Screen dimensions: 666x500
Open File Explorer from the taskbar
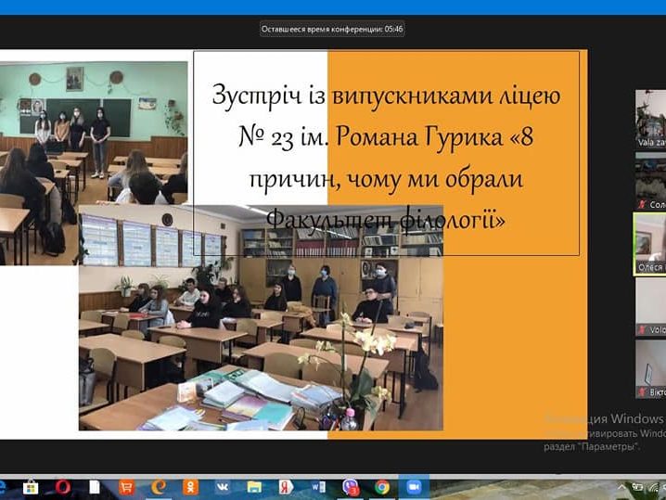pos(254,487)
